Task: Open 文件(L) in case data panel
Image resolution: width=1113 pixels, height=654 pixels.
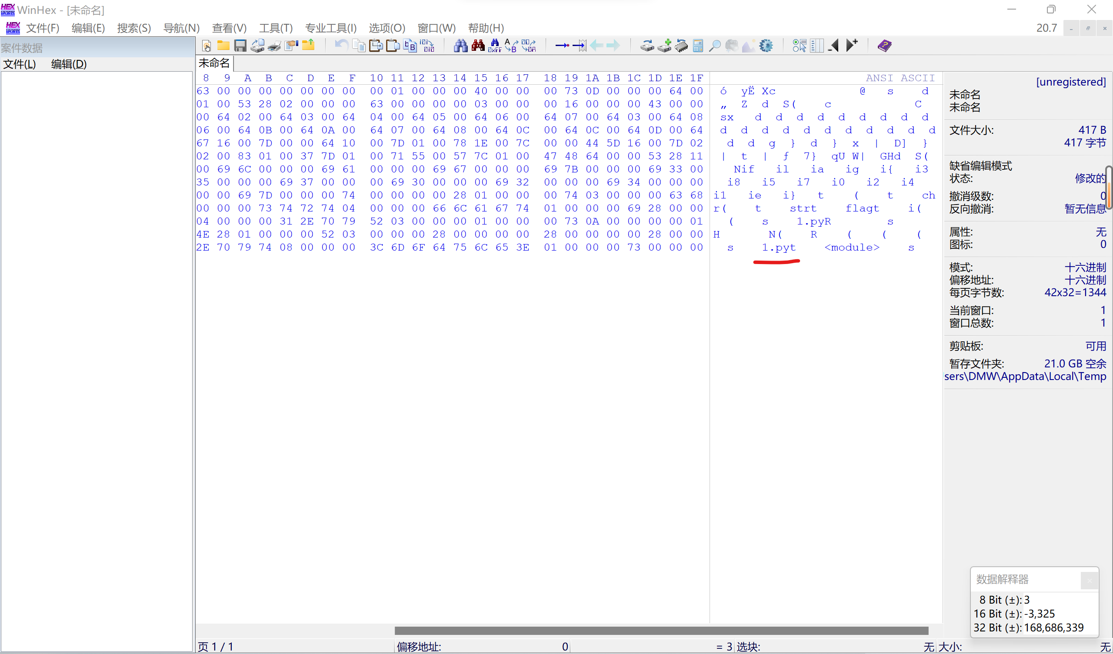Action: pos(20,64)
